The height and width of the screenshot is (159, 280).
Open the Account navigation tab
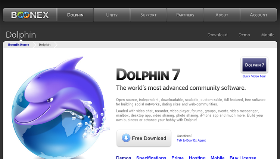tap(258, 15)
